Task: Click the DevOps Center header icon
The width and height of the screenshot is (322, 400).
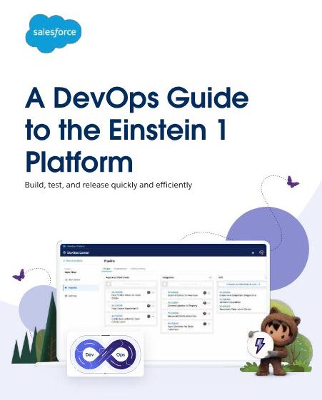Action: [64, 252]
